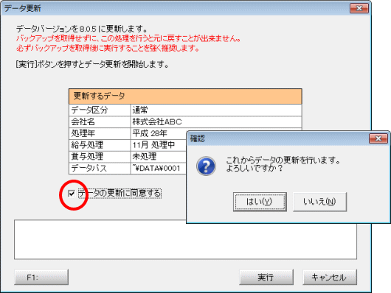Select the 平成 28年 value cell
391x293 pixels.
click(x=159, y=133)
